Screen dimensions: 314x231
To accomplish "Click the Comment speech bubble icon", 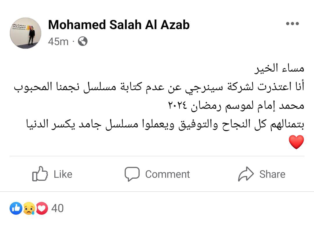I will tap(132, 174).
